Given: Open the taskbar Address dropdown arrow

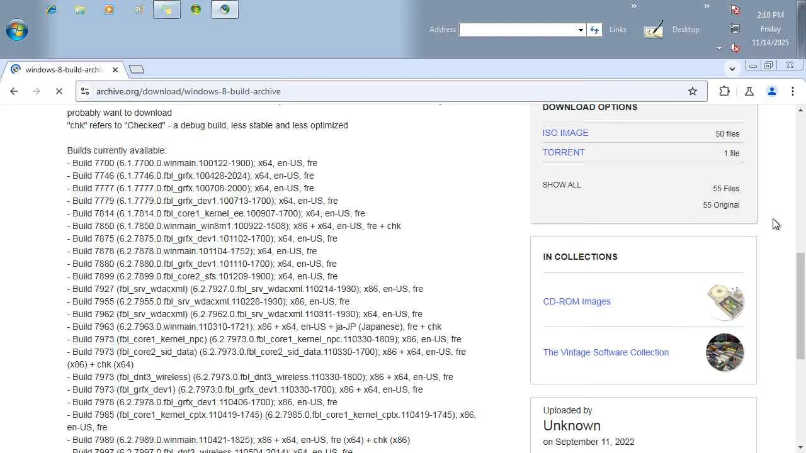Looking at the screenshot, I should click(x=581, y=30).
